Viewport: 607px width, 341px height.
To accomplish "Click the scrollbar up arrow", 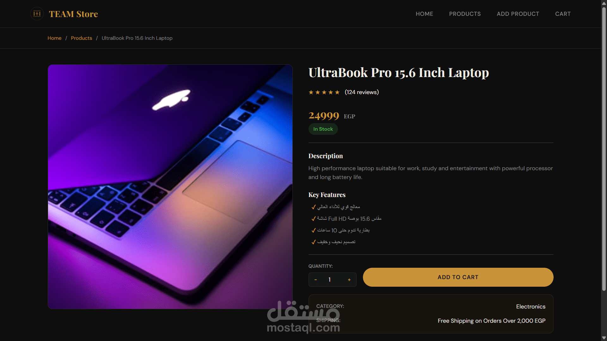I will [x=604, y=3].
